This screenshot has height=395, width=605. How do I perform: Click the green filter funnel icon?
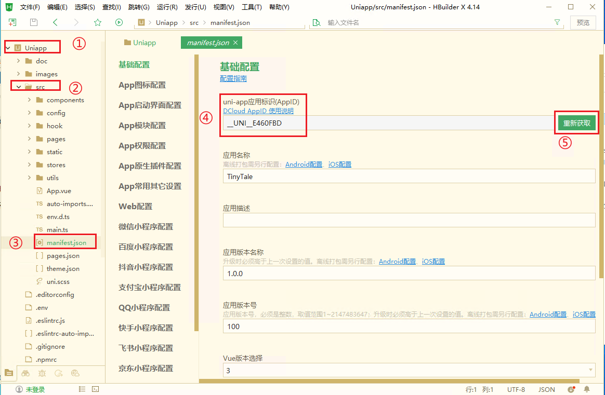pyautogui.click(x=557, y=22)
